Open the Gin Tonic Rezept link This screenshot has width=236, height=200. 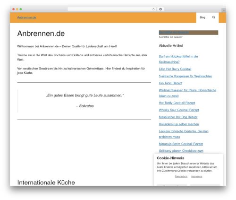click(170, 83)
